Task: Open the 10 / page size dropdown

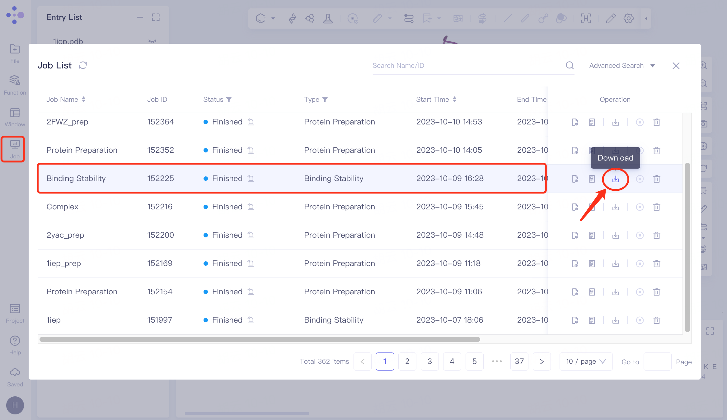Action: point(586,362)
